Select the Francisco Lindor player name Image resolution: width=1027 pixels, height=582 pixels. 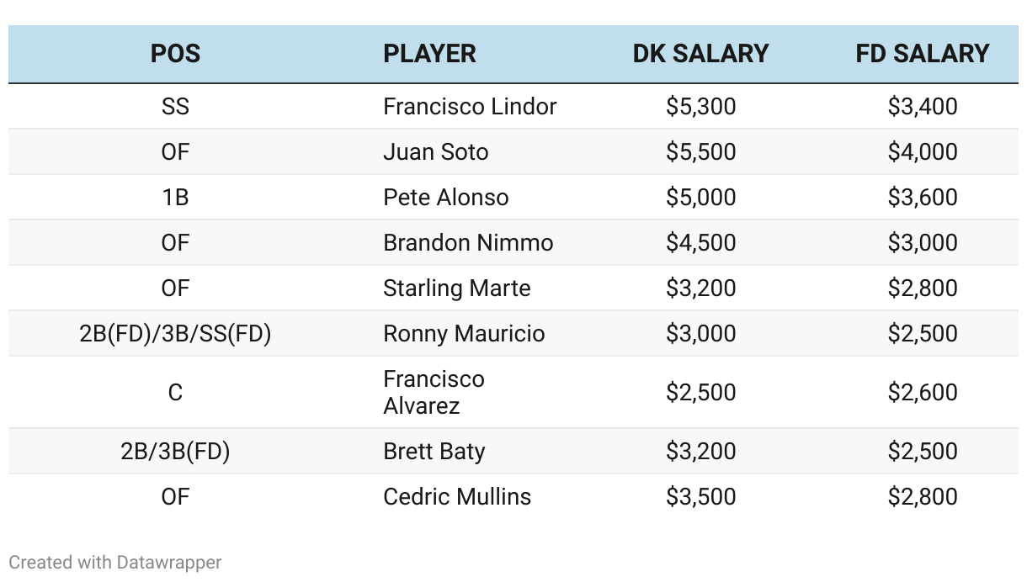470,107
